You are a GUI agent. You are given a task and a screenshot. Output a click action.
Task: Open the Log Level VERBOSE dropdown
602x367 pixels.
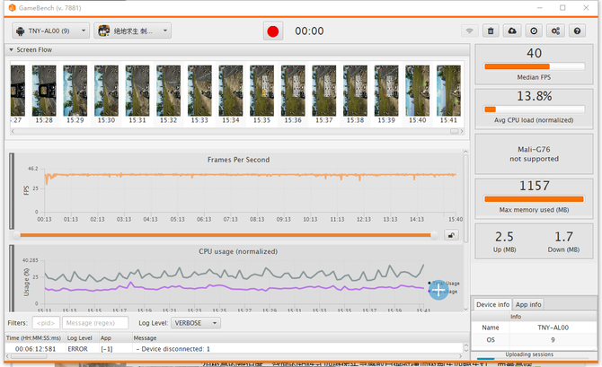click(196, 322)
